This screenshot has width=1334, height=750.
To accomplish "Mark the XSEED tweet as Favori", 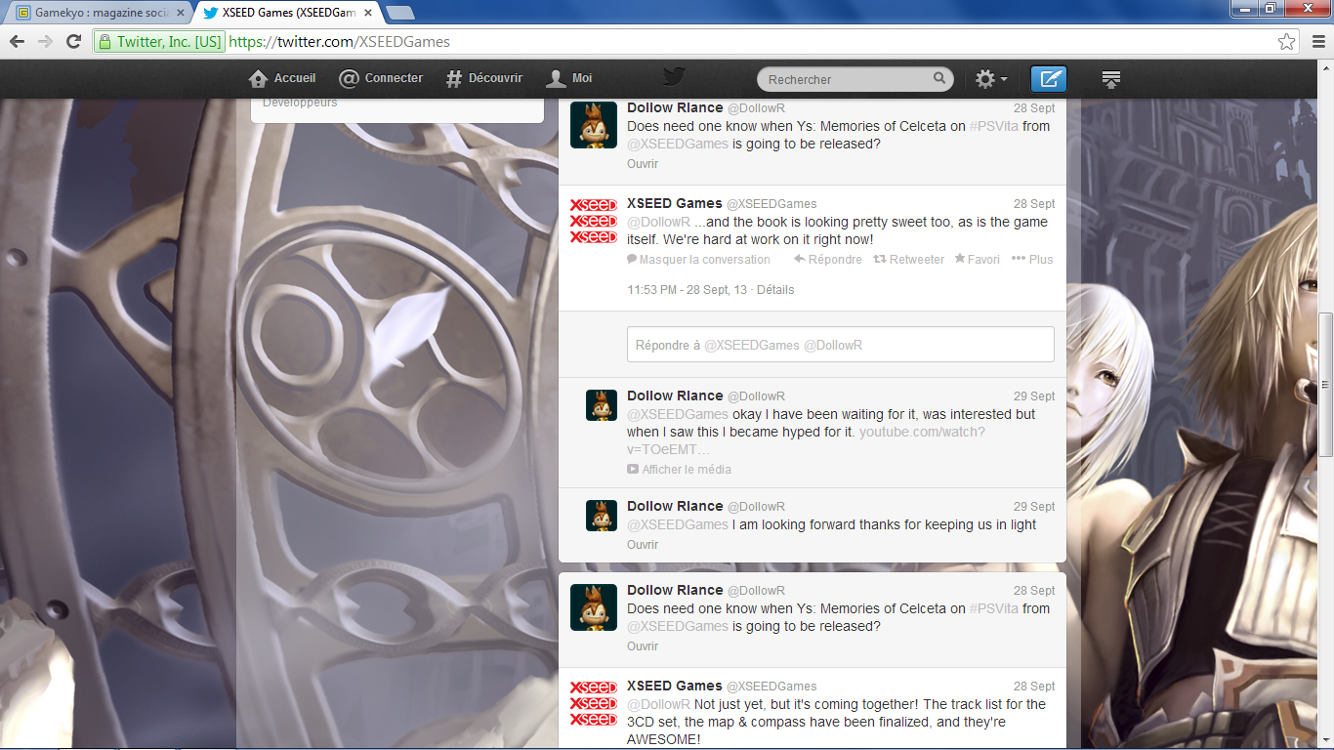I will [x=977, y=260].
